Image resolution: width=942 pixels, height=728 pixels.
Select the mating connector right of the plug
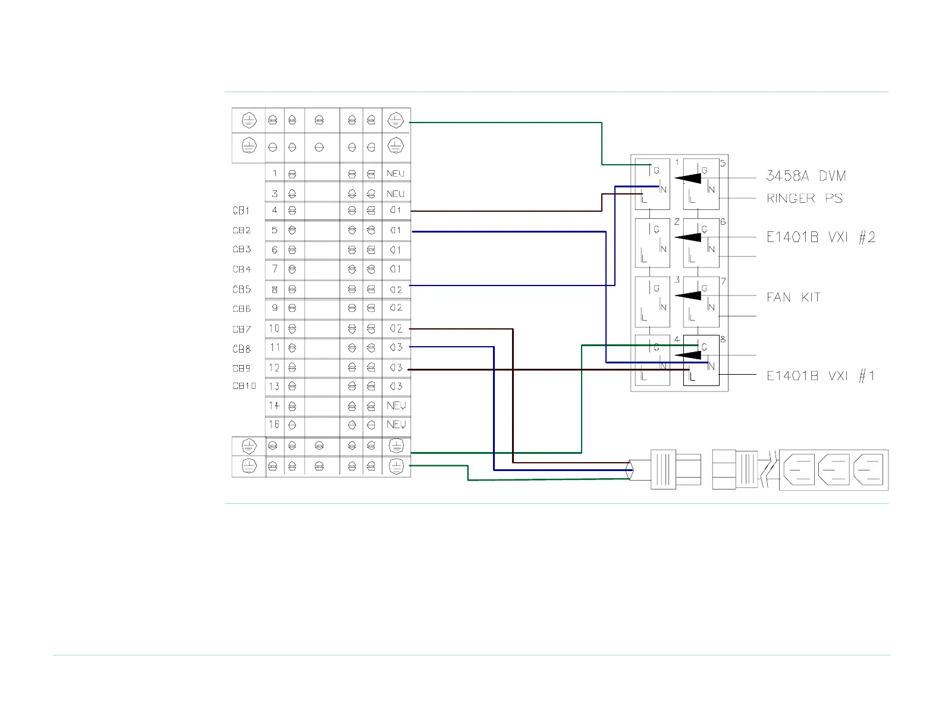(735, 470)
